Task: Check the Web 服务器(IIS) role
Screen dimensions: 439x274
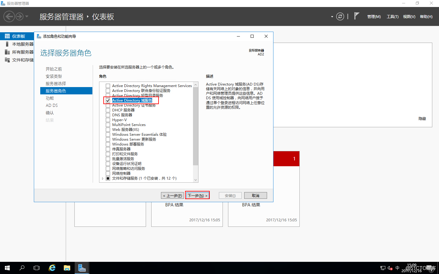Action: (108, 130)
